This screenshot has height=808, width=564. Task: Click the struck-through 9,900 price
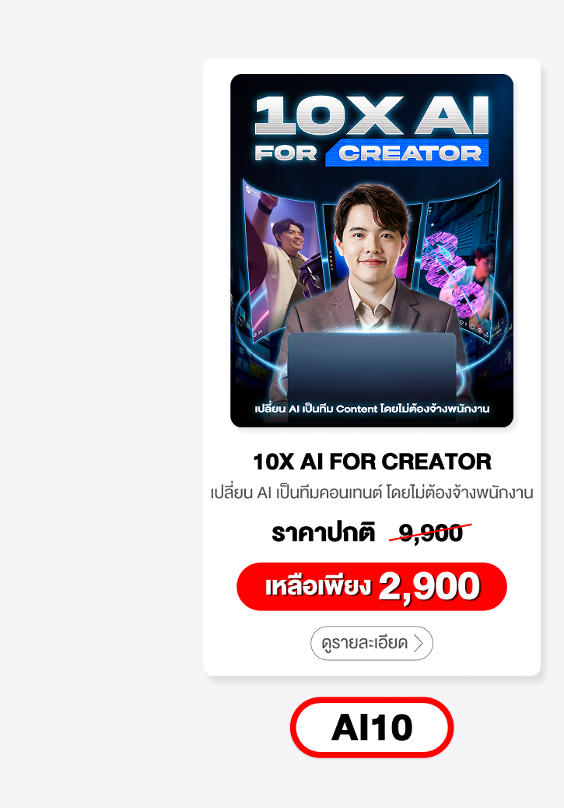(431, 532)
